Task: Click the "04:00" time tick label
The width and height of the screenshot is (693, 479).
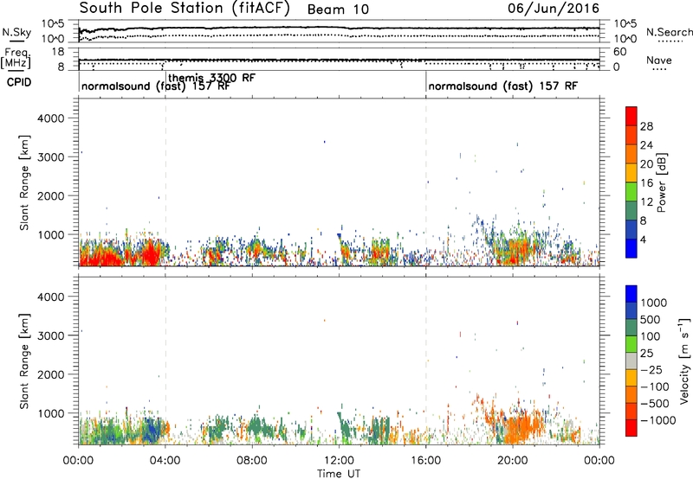Action: (x=165, y=461)
